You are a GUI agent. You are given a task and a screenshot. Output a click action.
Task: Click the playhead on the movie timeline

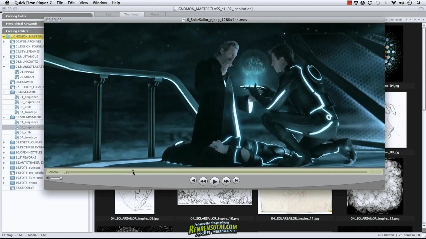pyautogui.click(x=133, y=171)
